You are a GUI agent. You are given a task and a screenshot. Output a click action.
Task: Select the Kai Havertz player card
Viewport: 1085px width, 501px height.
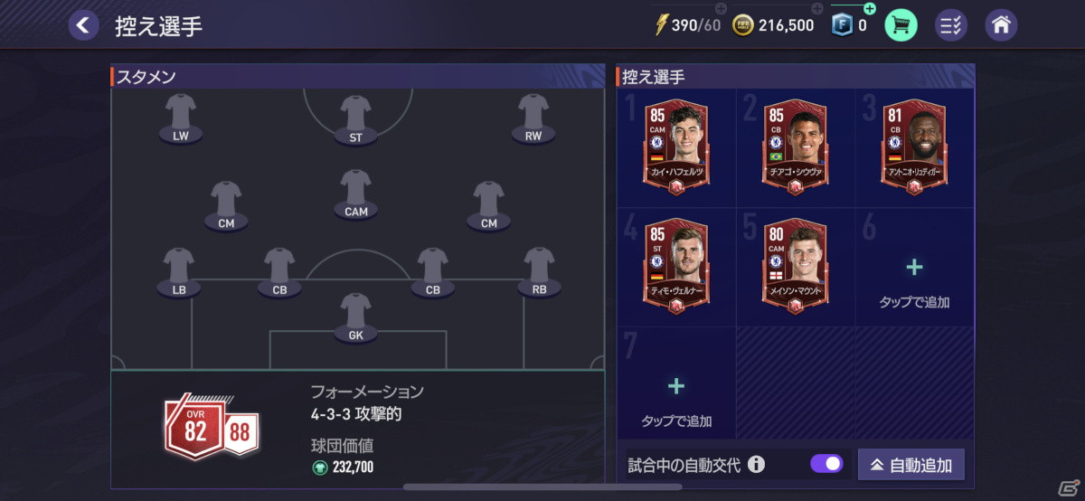pyautogui.click(x=676, y=147)
